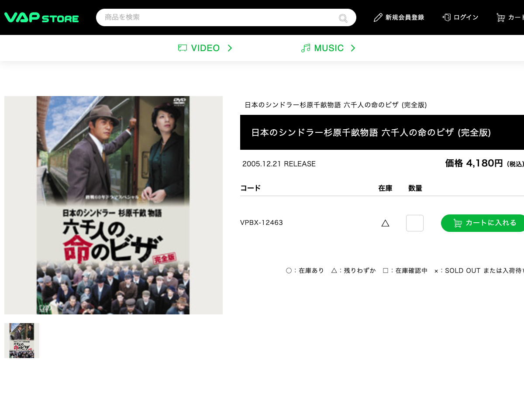
Task: Click the 〇：在庫あり legend text
Action: click(305, 271)
